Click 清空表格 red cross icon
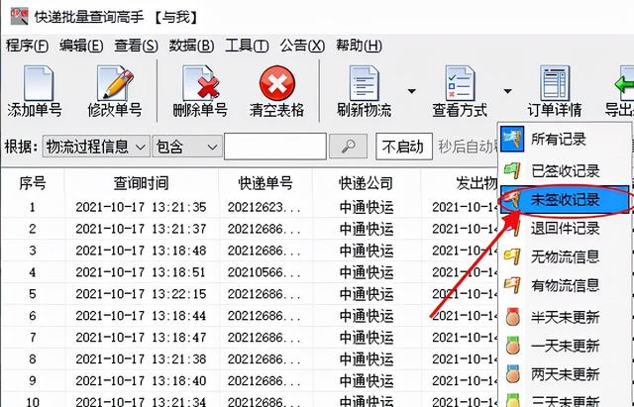Image resolution: width=634 pixels, height=407 pixels. pyautogui.click(x=277, y=83)
